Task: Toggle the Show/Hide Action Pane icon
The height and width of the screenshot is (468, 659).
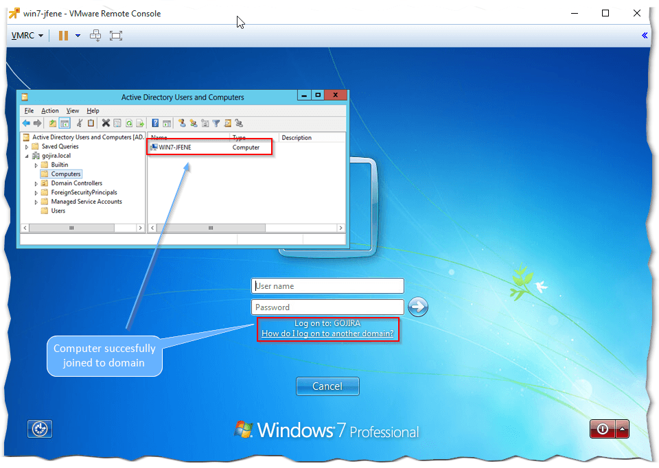Action: click(x=167, y=123)
